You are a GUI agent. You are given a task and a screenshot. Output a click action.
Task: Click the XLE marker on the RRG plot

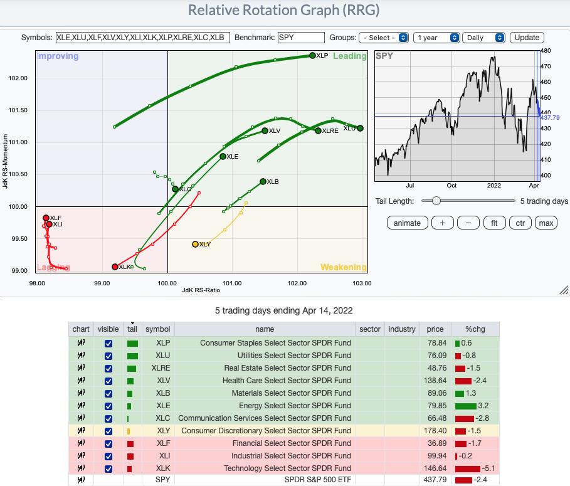click(223, 156)
